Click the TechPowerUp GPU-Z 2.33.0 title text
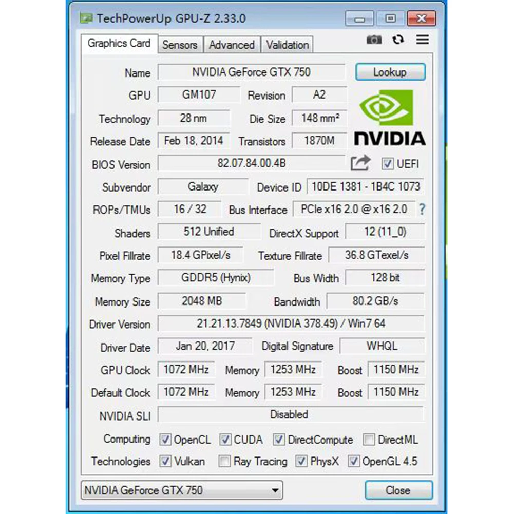The height and width of the screenshot is (514, 514). 171,18
